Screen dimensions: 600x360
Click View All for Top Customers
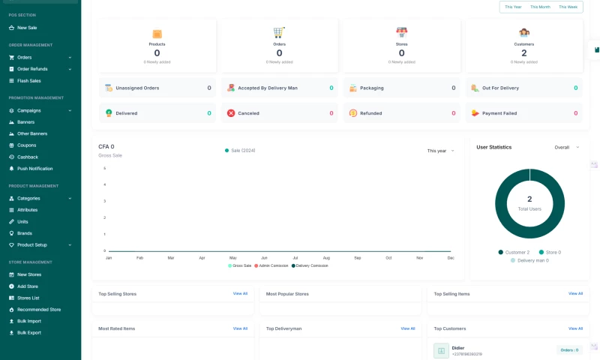(x=575, y=328)
